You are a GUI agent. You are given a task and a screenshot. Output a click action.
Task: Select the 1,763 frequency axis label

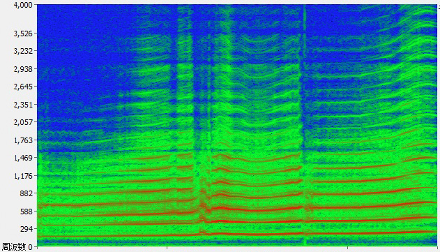pyautogui.click(x=23, y=140)
